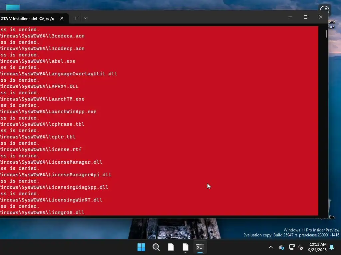The width and height of the screenshot is (341, 255).
Task: Close the terminal window
Action: pos(321,17)
